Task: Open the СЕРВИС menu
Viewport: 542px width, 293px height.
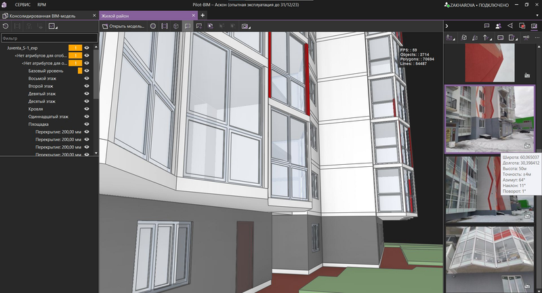Action: [x=22, y=4]
